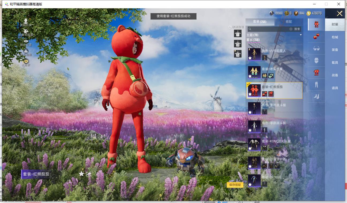
Task: Favorite star on 六号稻草人 thumbnail
Action: click(x=250, y=58)
